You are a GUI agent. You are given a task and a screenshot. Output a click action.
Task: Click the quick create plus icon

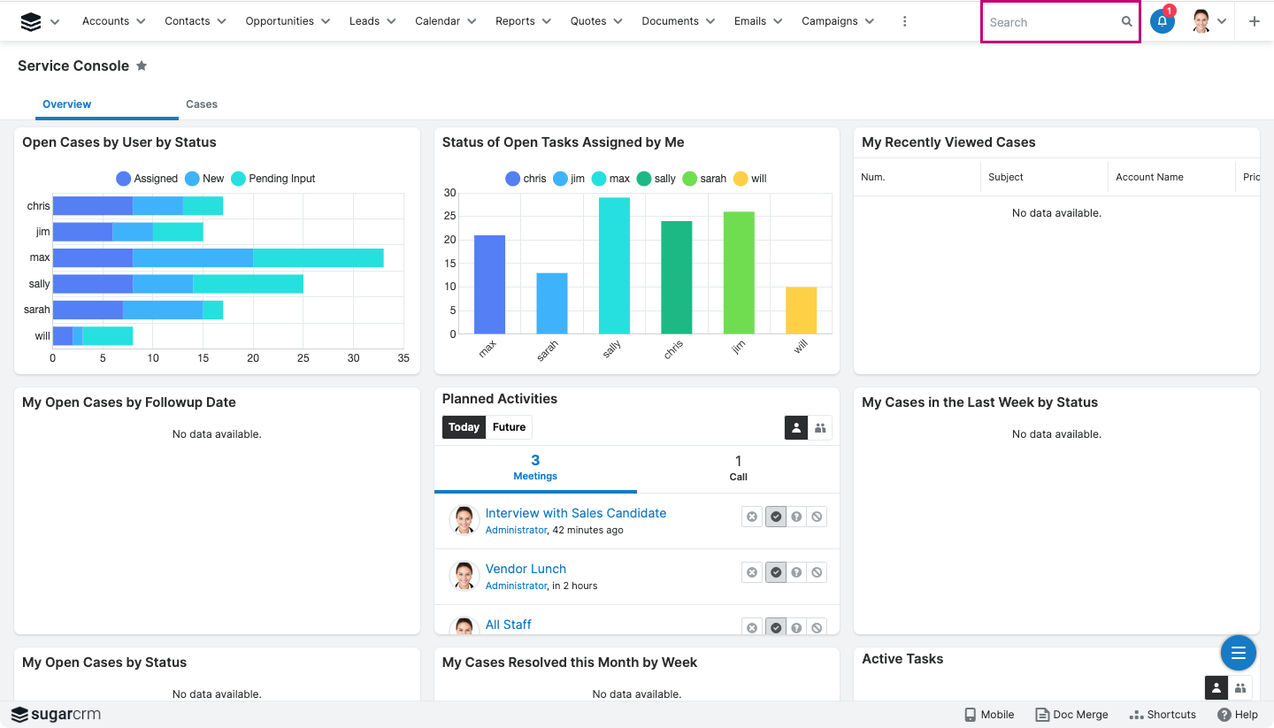click(x=1254, y=22)
